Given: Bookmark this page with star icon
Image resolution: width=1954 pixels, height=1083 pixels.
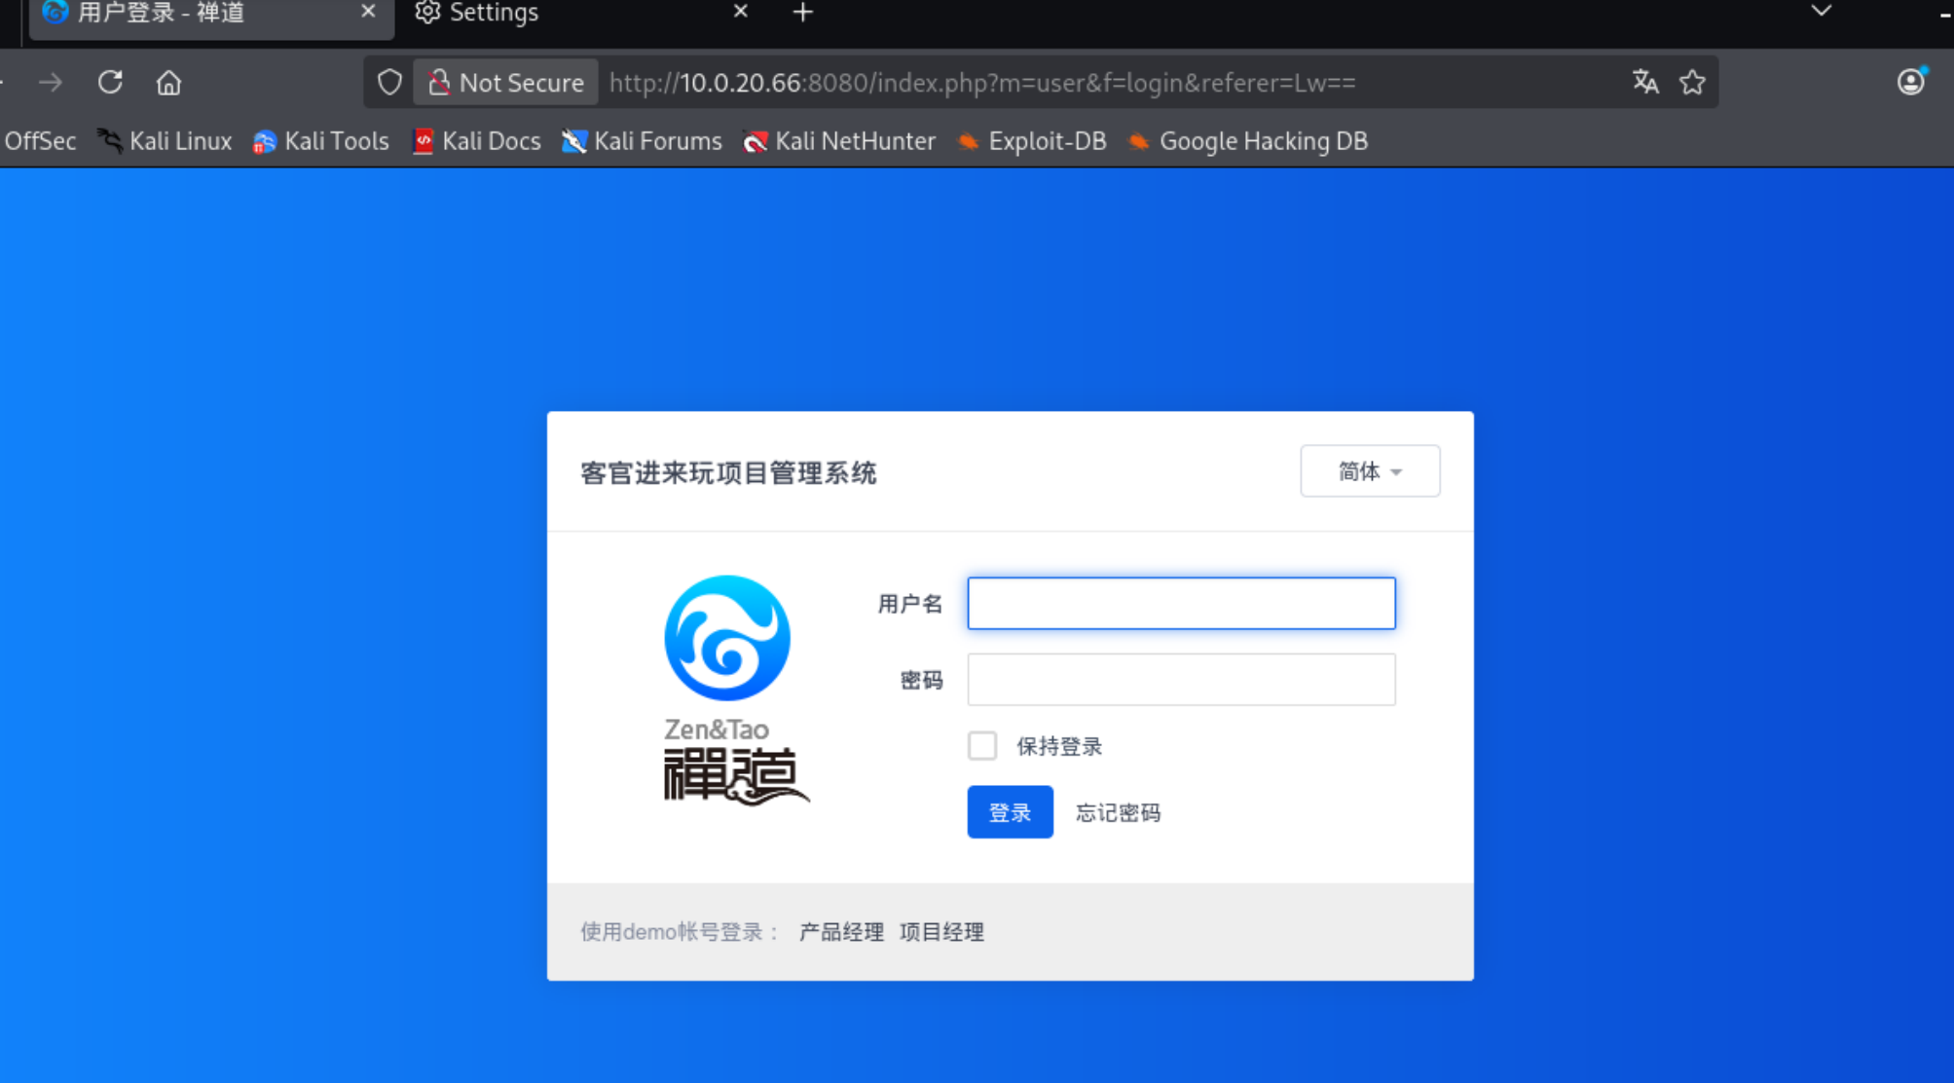Looking at the screenshot, I should [1692, 83].
